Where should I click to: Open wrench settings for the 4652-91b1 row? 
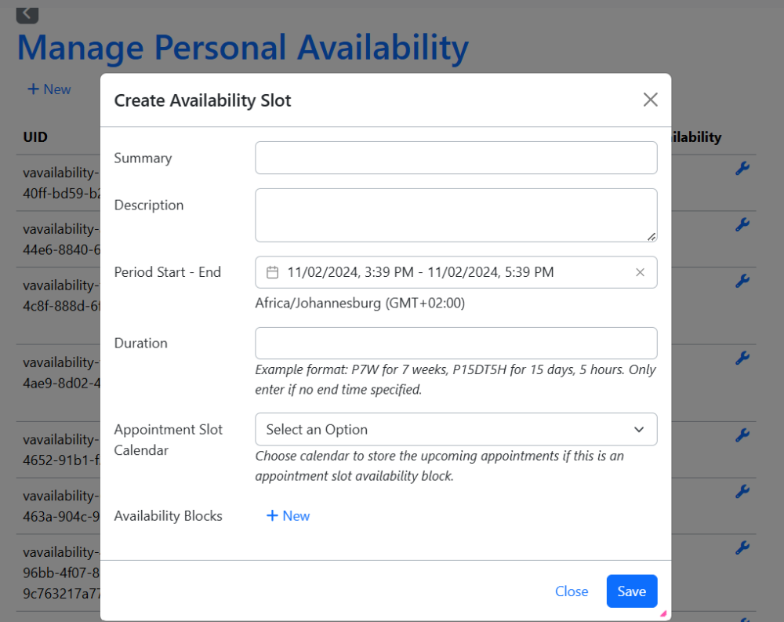(x=742, y=435)
